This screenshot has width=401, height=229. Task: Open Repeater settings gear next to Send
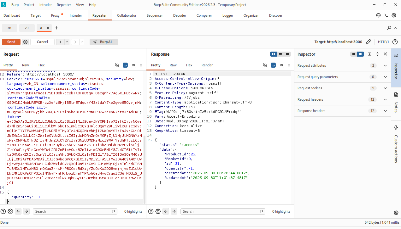(x=26, y=42)
